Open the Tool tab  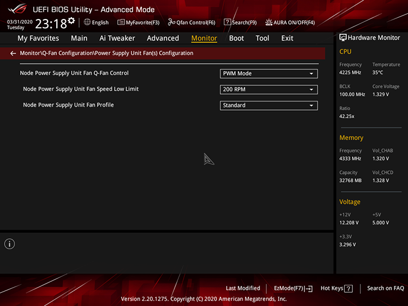tap(262, 38)
